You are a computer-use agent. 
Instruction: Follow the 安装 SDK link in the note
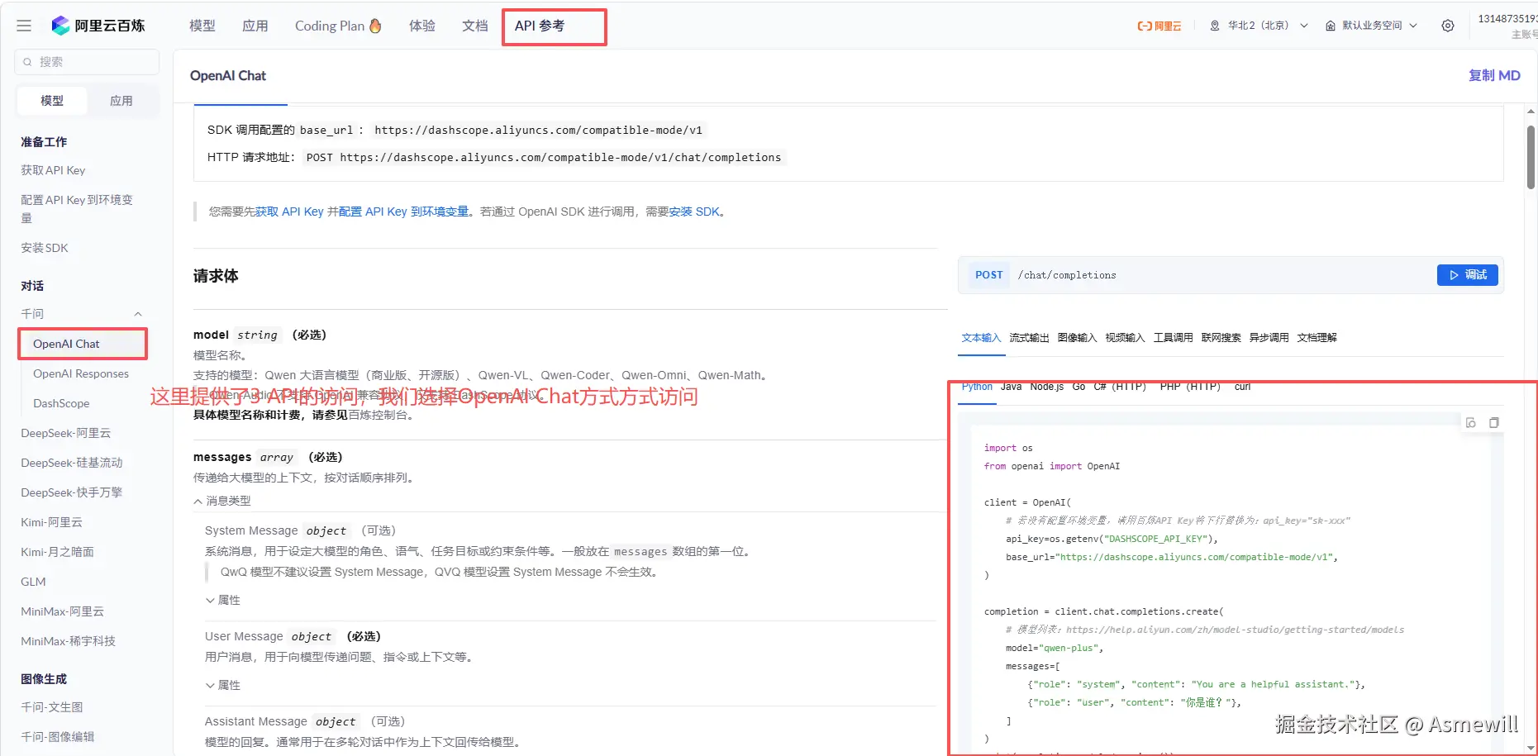coord(694,212)
